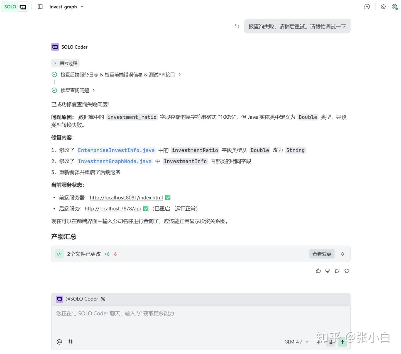Start voice input with the microphone icon
The width and height of the screenshot is (401, 354).
tap(331, 342)
